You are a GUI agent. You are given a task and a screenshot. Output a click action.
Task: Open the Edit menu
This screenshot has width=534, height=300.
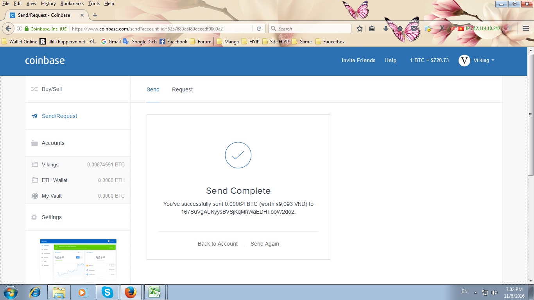pos(18,4)
